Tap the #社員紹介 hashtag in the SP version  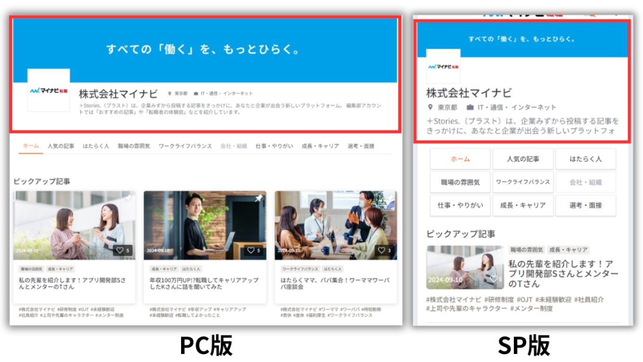click(x=589, y=300)
